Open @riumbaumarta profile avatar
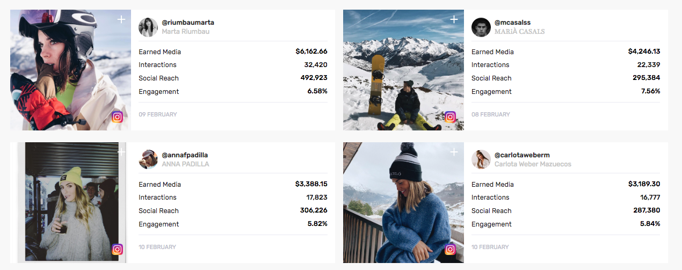 tap(148, 27)
